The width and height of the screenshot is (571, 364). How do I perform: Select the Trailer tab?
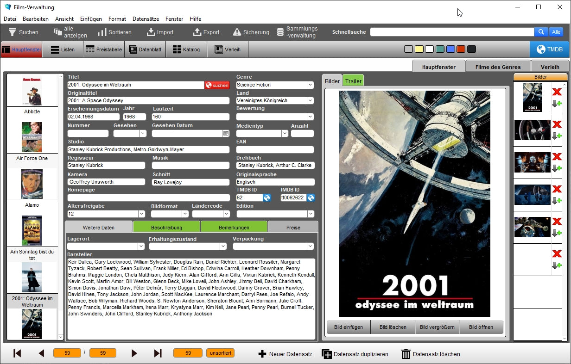(x=353, y=81)
